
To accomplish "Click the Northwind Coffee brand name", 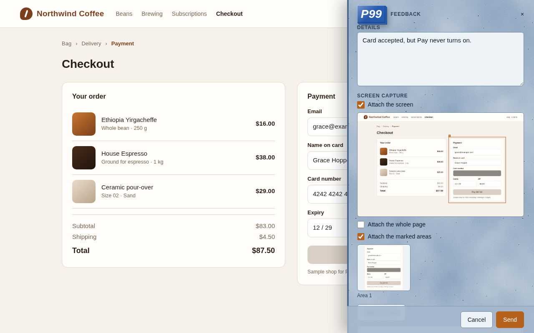I will click(x=70, y=14).
